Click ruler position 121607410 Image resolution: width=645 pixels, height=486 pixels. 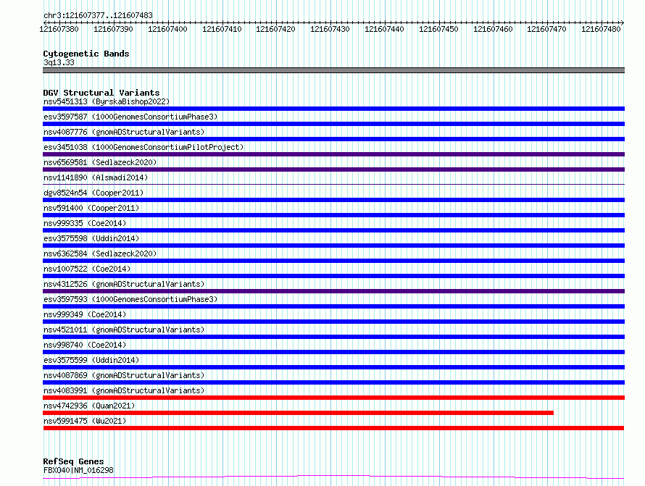222,29
